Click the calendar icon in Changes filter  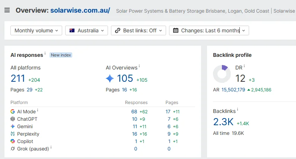(176, 30)
